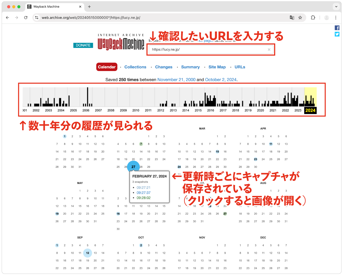Open the Chrome profile avatar
This screenshot has height=275, width=343.
(x=327, y=18)
